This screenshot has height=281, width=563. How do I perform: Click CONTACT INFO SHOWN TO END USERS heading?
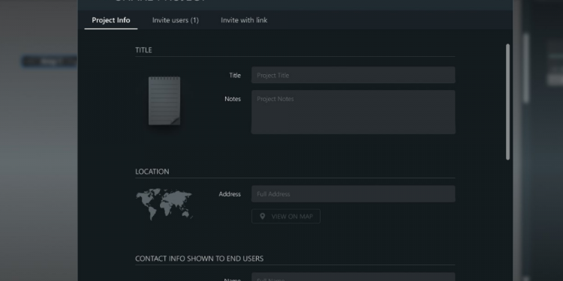(x=199, y=259)
